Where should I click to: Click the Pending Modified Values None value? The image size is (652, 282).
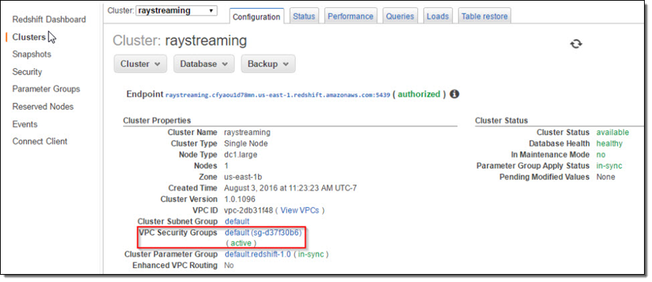[606, 177]
